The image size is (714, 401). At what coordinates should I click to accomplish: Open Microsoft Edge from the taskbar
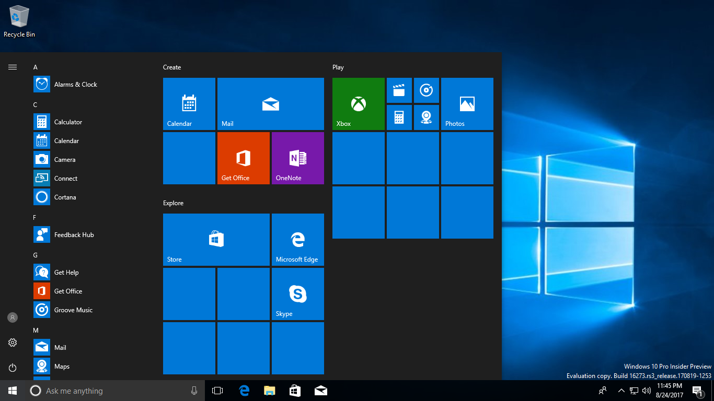[244, 391]
